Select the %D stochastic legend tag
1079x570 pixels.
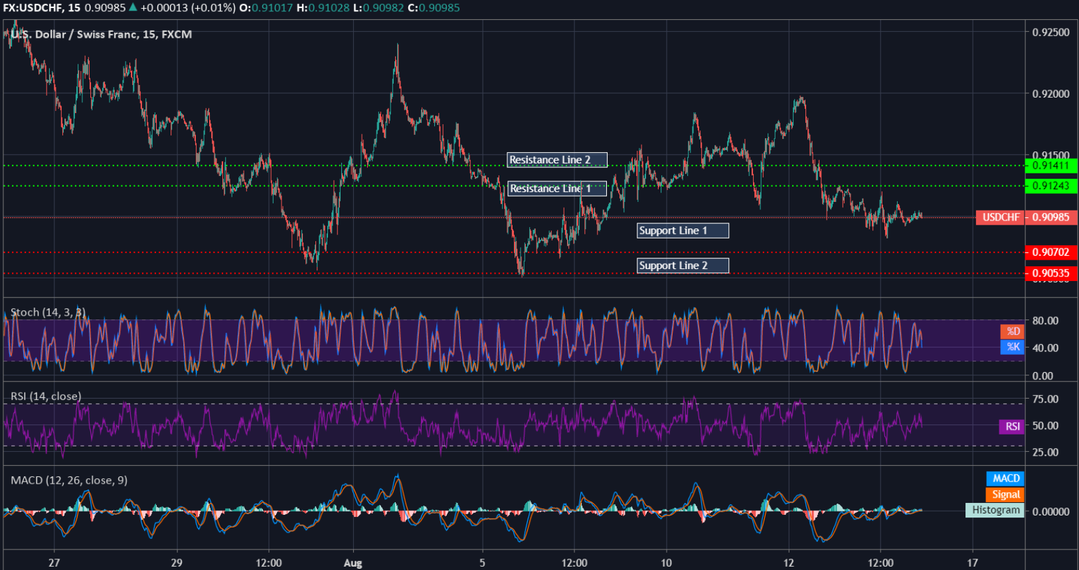click(1013, 332)
